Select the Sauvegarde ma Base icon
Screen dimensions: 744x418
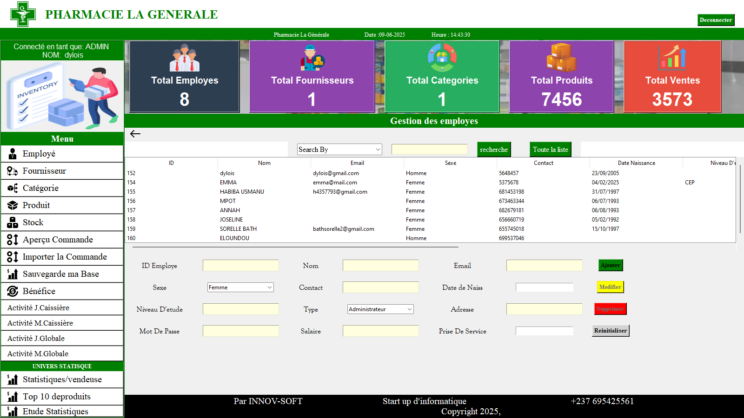coord(12,274)
